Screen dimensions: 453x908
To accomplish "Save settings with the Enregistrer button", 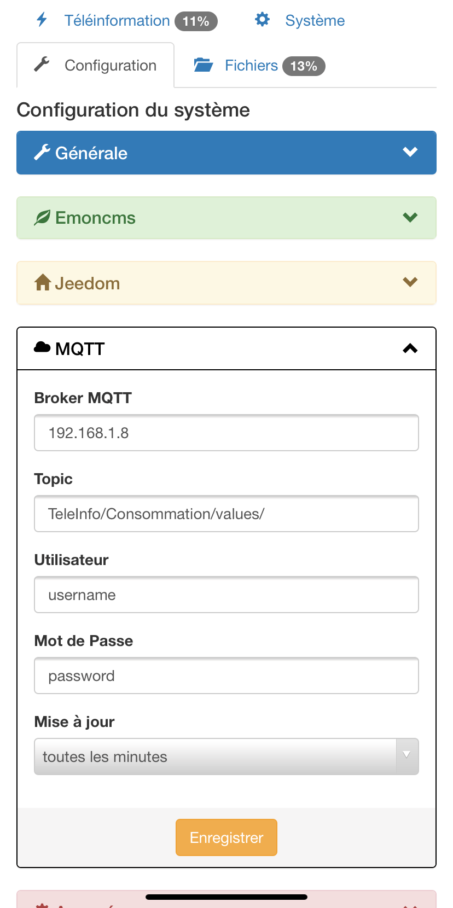I will click(226, 837).
